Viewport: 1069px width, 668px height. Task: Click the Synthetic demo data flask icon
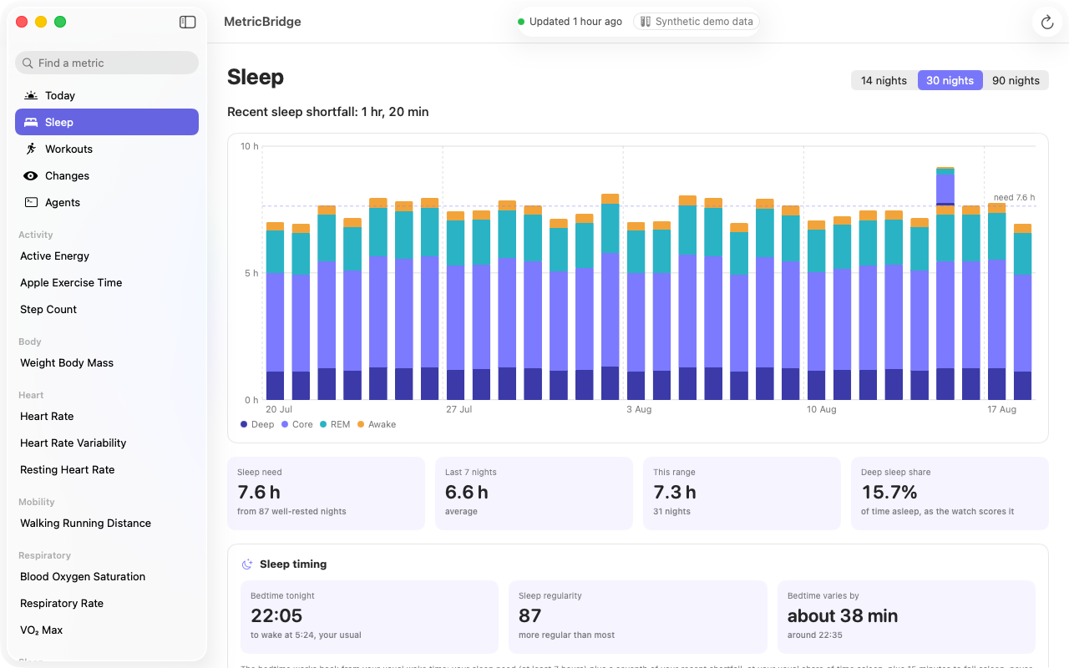(x=646, y=22)
